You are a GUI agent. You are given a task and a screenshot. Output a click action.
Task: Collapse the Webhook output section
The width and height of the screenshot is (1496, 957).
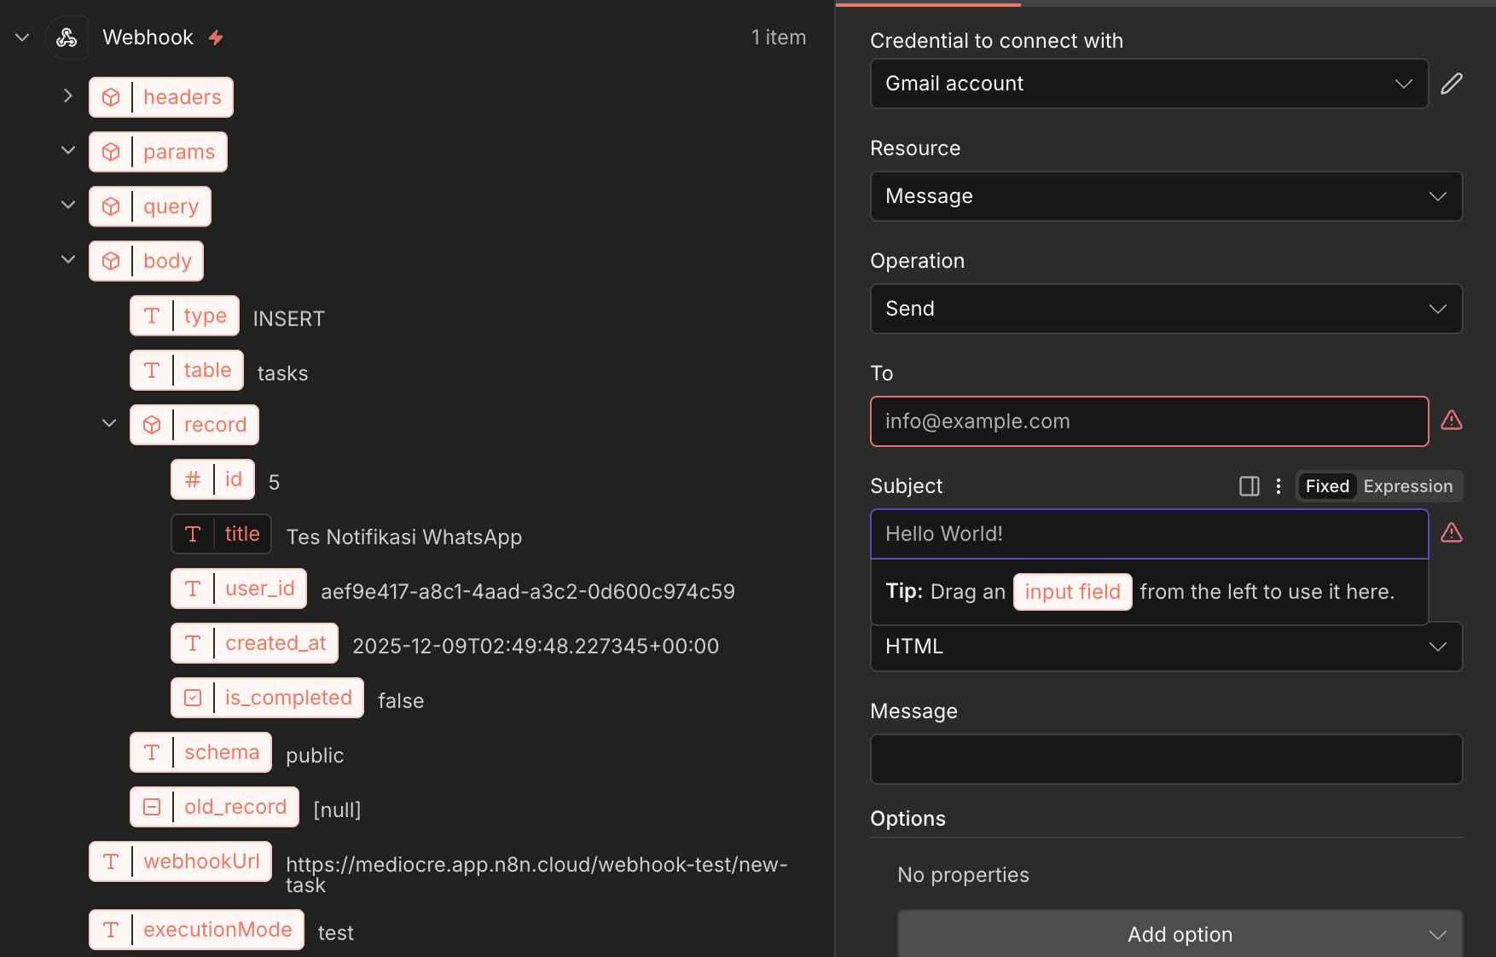coord(23,38)
